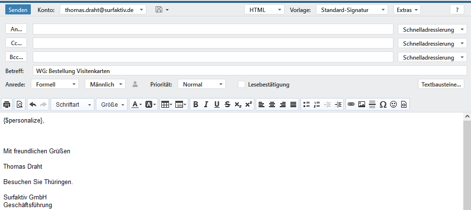The height and width of the screenshot is (210, 471).
Task: Enable the Lesebestätigung checkbox
Action: pos(241,85)
